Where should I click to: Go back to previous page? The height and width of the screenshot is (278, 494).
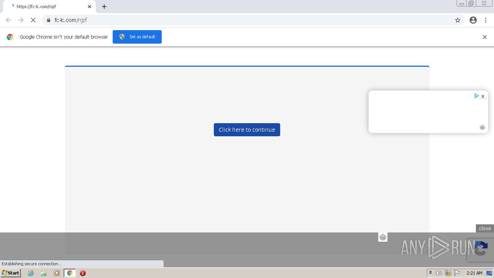tap(8, 20)
